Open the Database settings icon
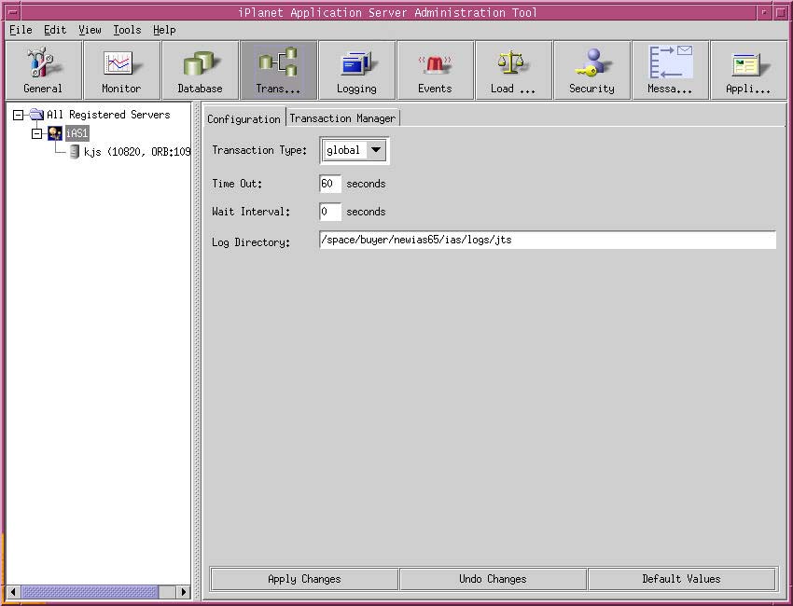The width and height of the screenshot is (793, 606). 200,70
